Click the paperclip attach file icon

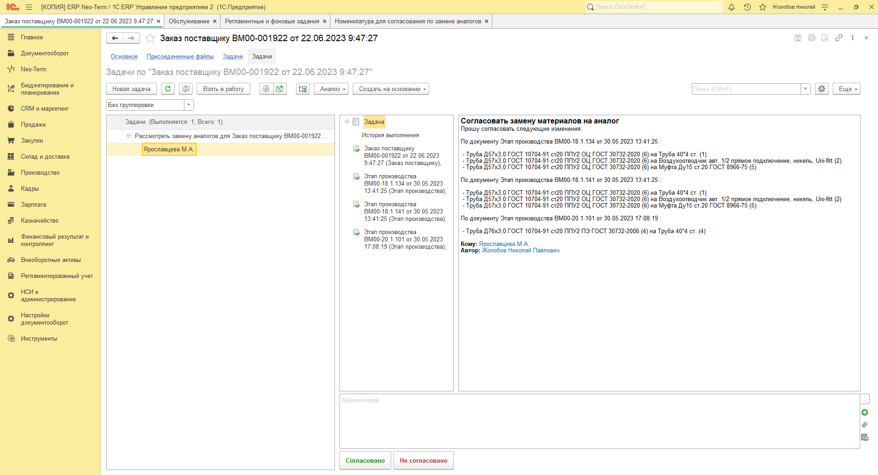click(x=865, y=425)
